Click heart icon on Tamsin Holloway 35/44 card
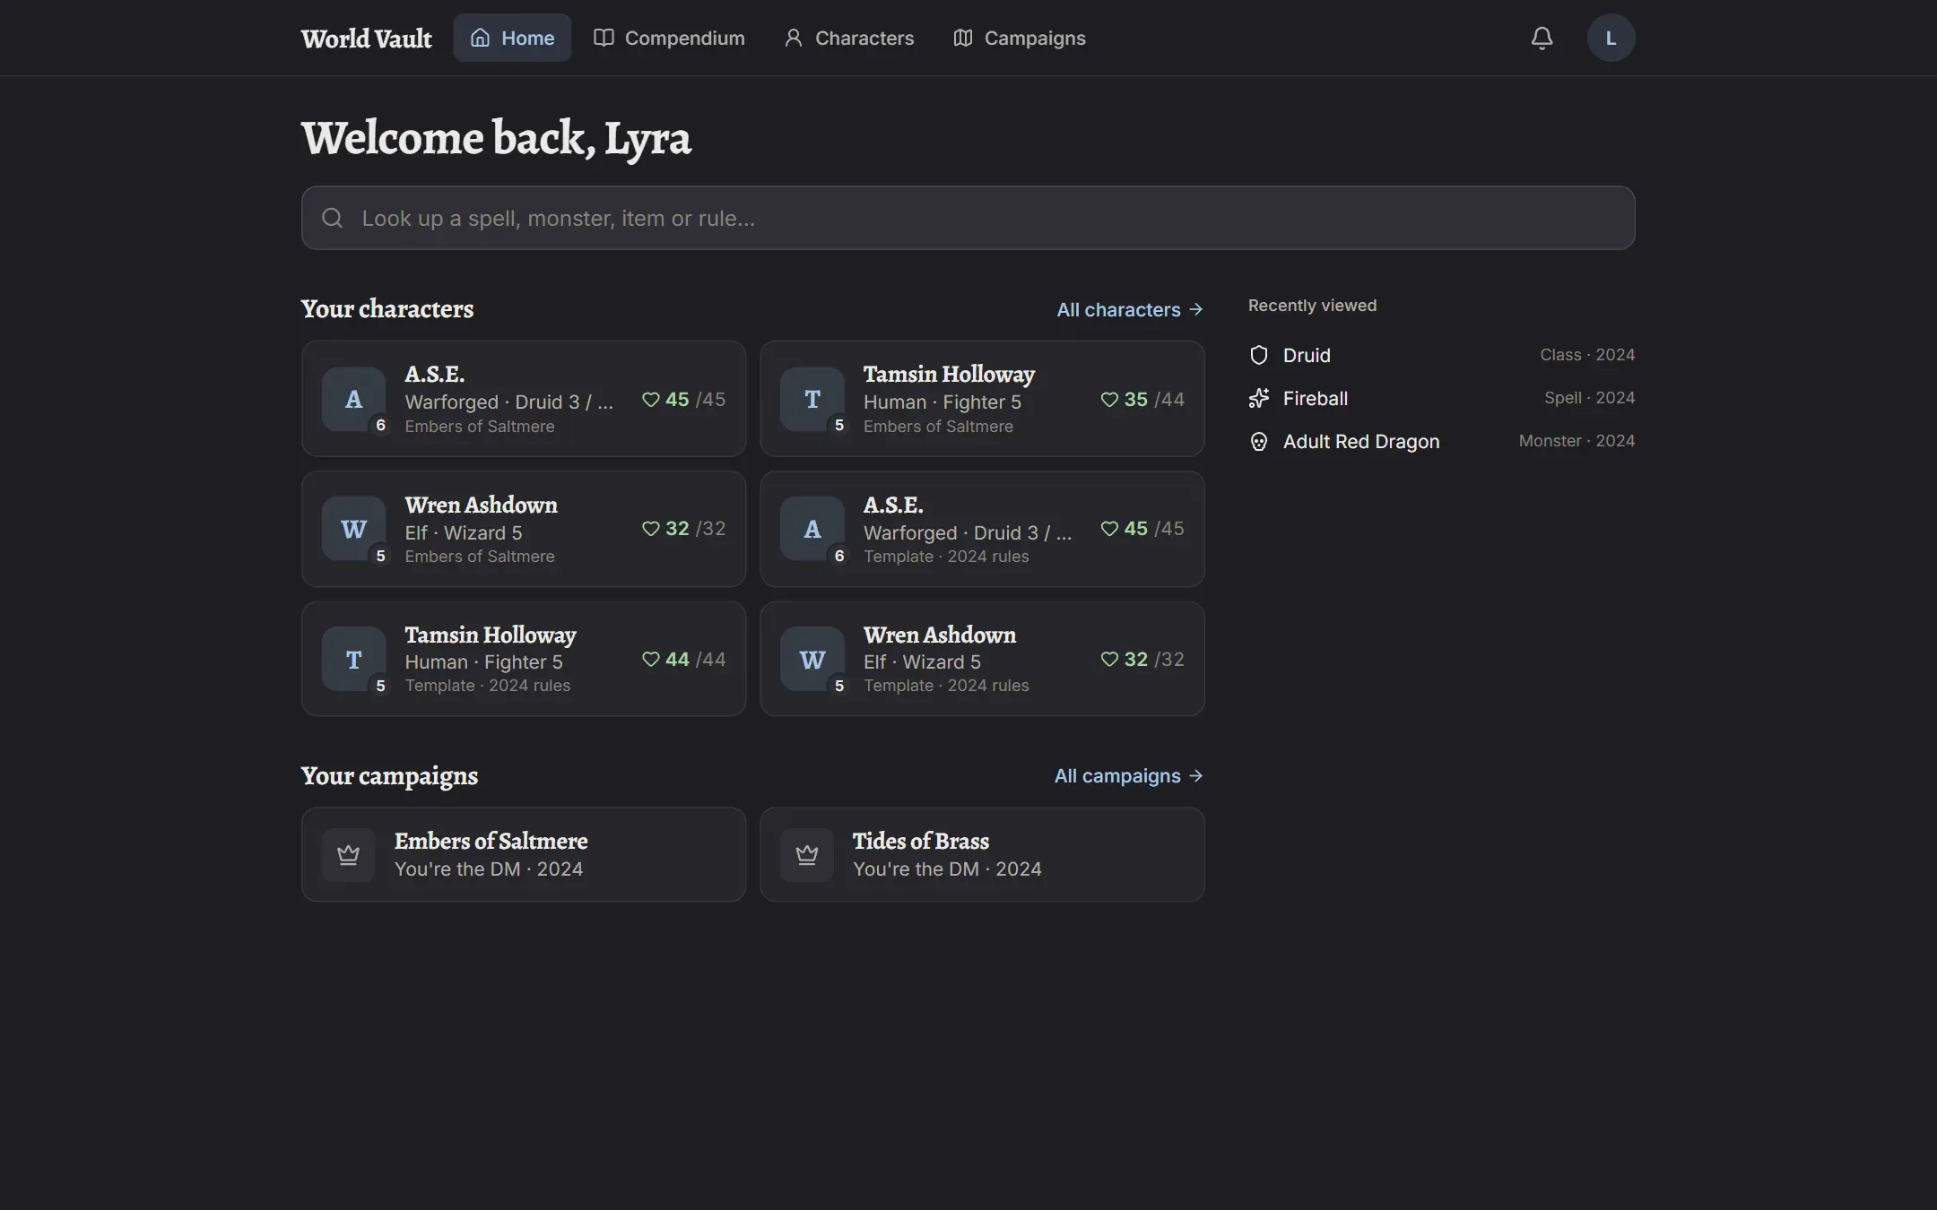Viewport: 1937px width, 1210px height. (1109, 400)
